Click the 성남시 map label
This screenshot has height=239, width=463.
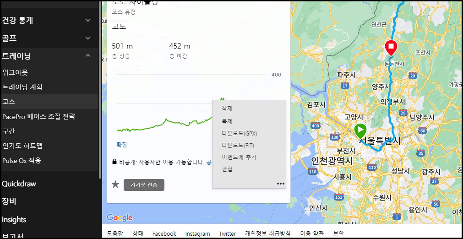(x=400, y=171)
